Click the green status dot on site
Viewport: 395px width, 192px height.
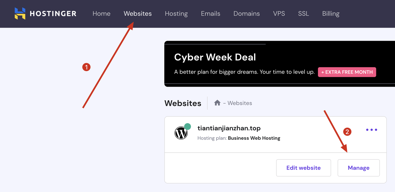coord(187,126)
